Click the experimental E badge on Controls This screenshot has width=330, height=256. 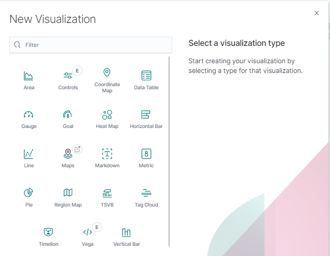point(77,71)
